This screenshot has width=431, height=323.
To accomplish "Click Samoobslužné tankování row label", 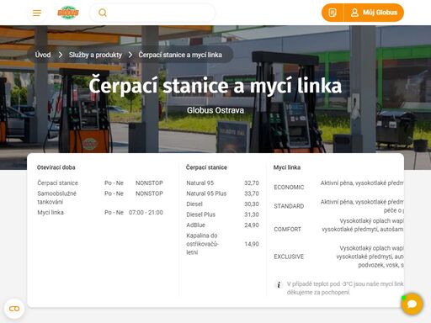I will (56, 198).
